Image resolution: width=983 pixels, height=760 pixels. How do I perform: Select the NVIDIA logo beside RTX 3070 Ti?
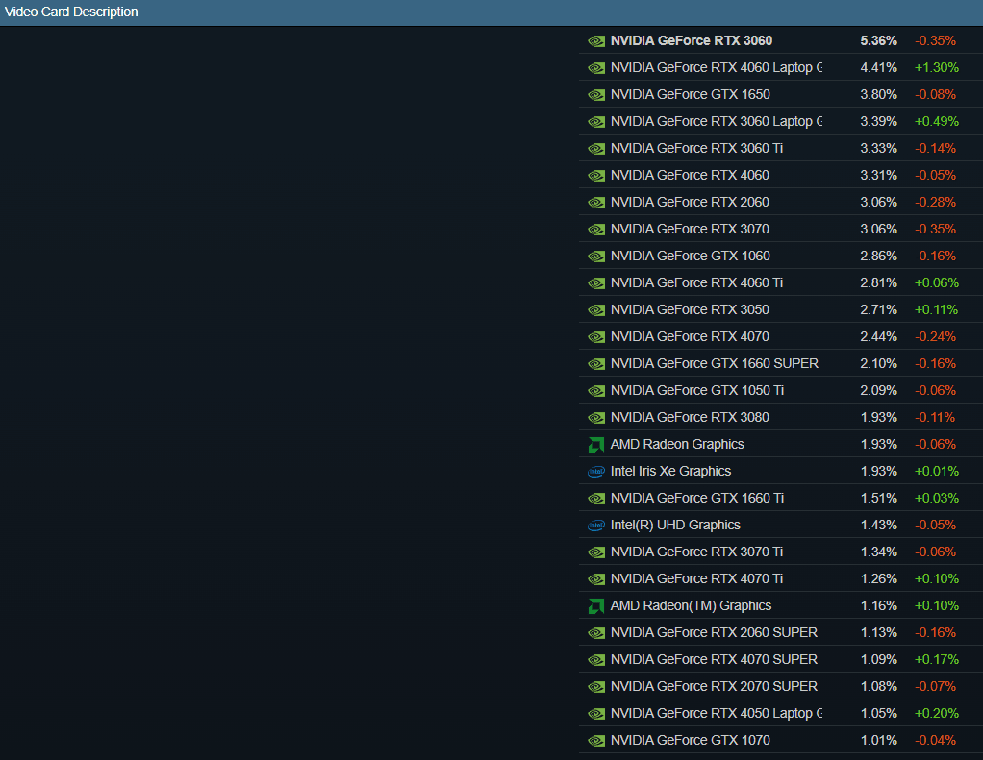pos(596,552)
